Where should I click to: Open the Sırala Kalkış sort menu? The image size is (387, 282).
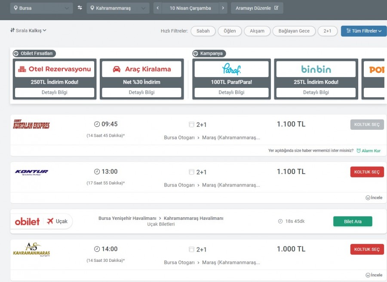click(x=28, y=30)
